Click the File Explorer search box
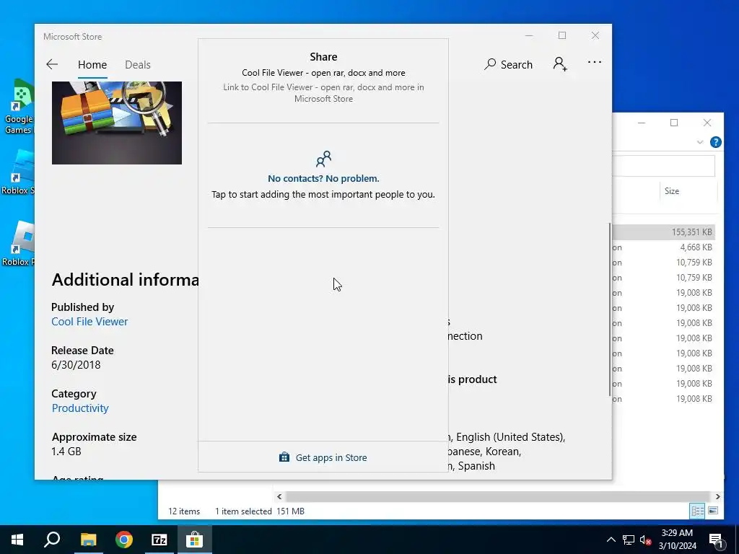The width and height of the screenshot is (739, 554). (x=664, y=167)
